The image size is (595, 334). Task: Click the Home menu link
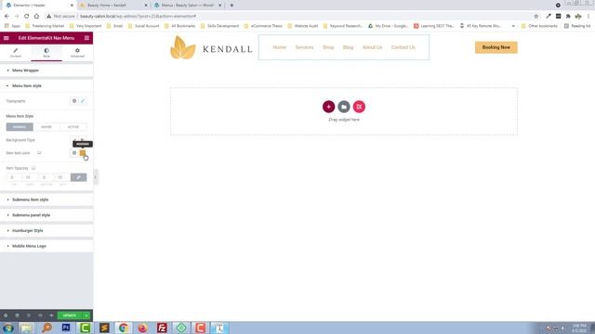click(279, 47)
